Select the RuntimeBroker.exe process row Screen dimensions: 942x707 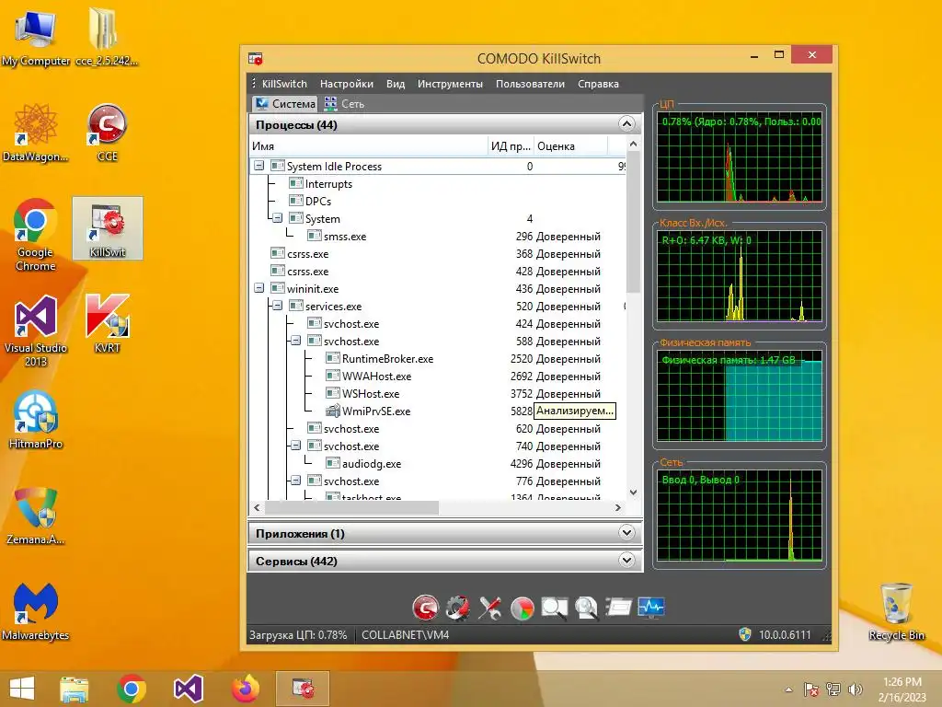click(x=438, y=359)
